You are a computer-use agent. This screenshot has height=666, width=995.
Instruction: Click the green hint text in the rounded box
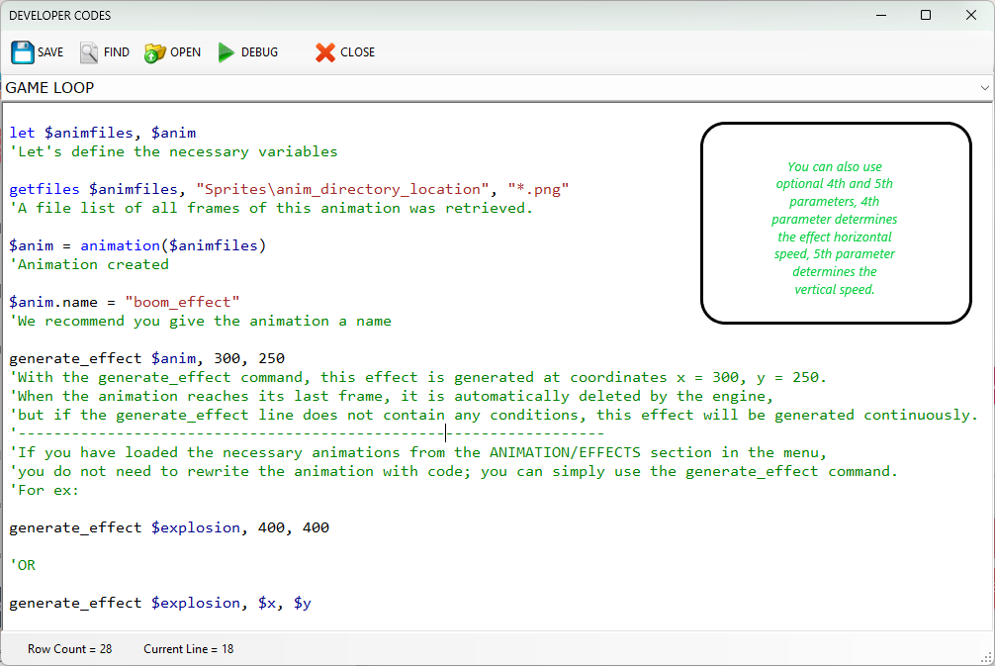tap(835, 228)
